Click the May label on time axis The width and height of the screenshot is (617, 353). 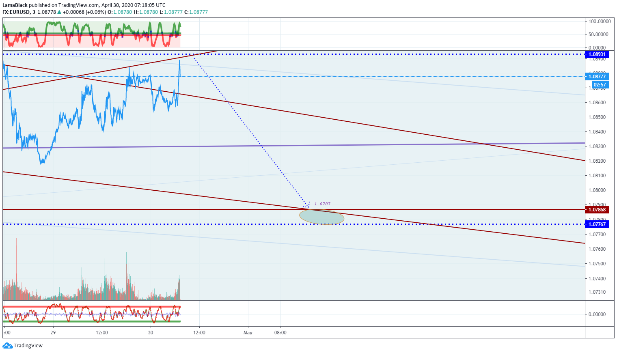pos(248,333)
